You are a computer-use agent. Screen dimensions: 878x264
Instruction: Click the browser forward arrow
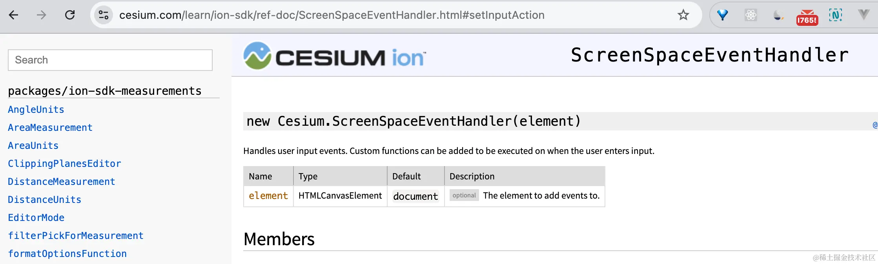tap(42, 15)
